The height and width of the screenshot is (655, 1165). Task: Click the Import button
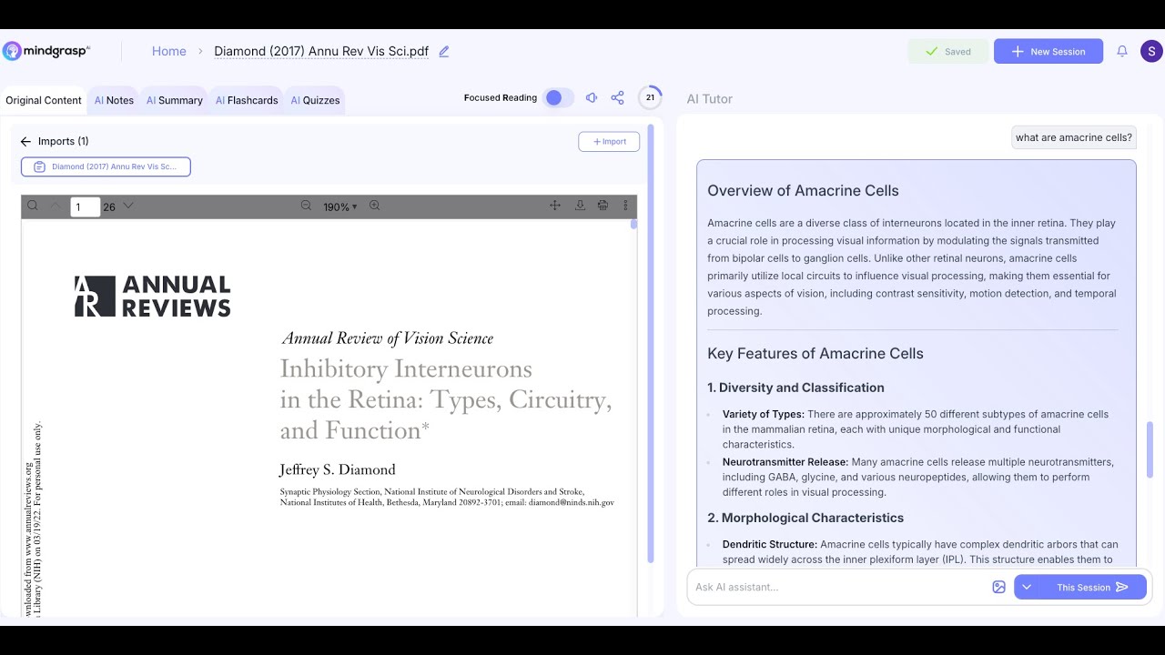point(609,141)
